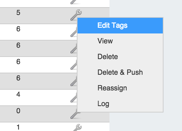The height and width of the screenshot is (131, 182).
Task: Click wrench icon in second row showing 6
Action: pos(74,48)
